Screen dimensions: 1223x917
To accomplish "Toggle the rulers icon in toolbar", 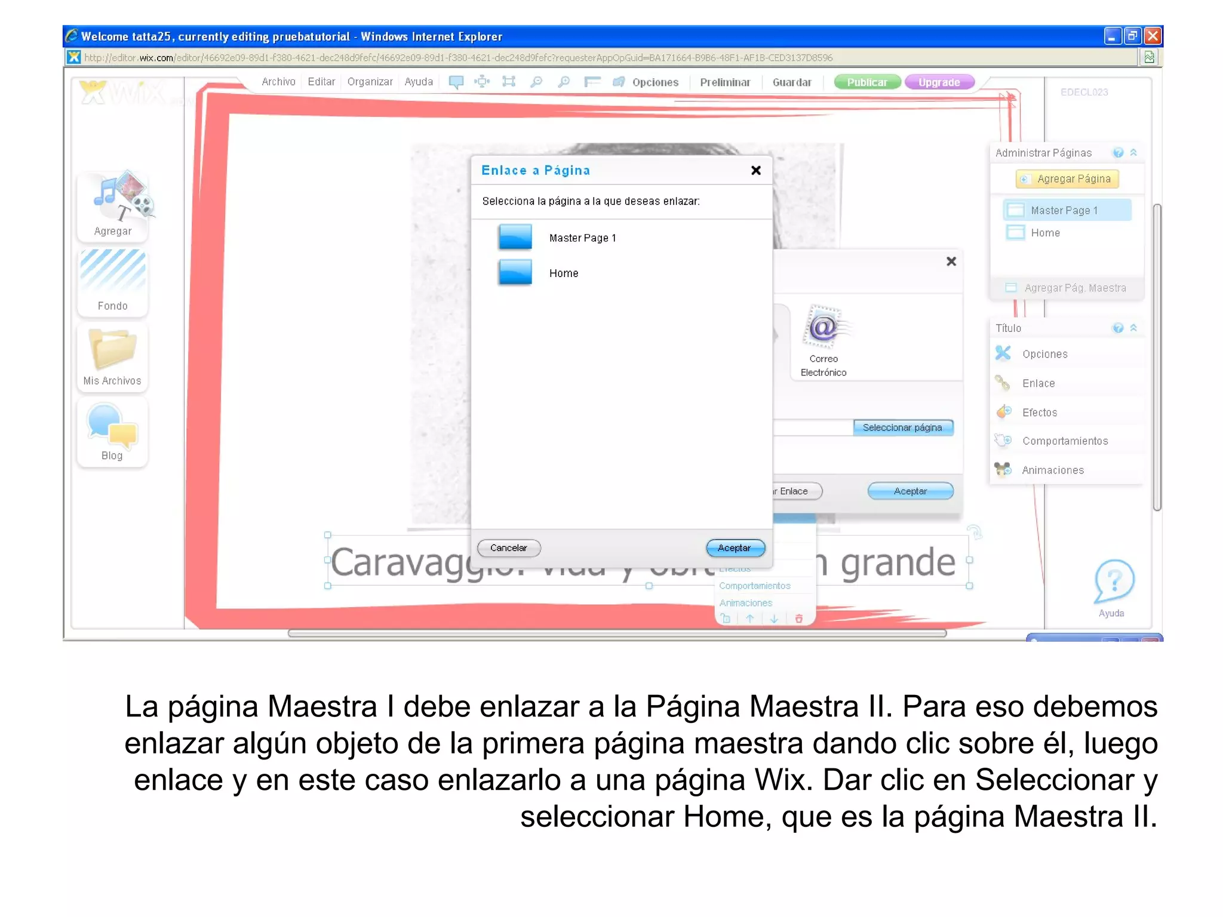I will [592, 81].
